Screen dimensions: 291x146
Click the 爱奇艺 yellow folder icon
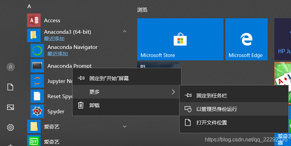tap(34, 126)
